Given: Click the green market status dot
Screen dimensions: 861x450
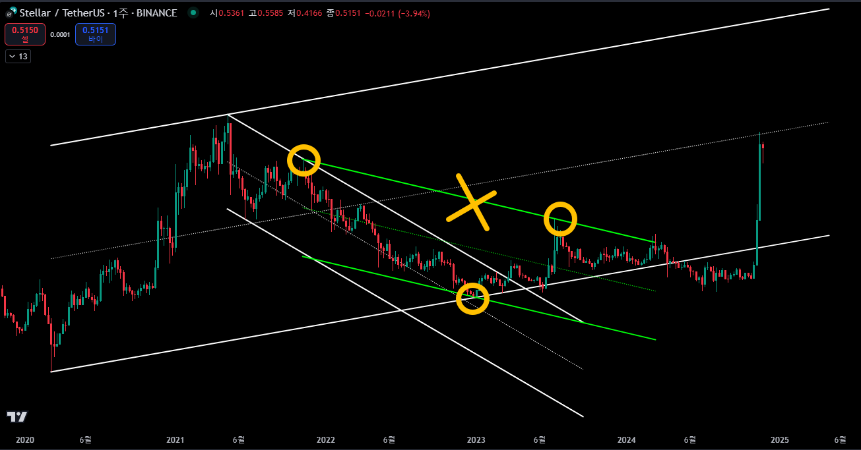Looking at the screenshot, I should [x=192, y=13].
